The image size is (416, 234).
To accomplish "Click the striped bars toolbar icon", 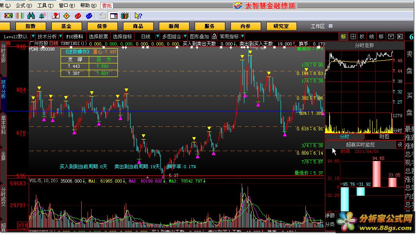I will [x=20, y=16].
